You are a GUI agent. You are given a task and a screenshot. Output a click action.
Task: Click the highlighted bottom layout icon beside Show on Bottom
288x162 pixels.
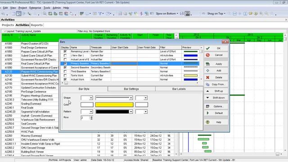click(187, 13)
